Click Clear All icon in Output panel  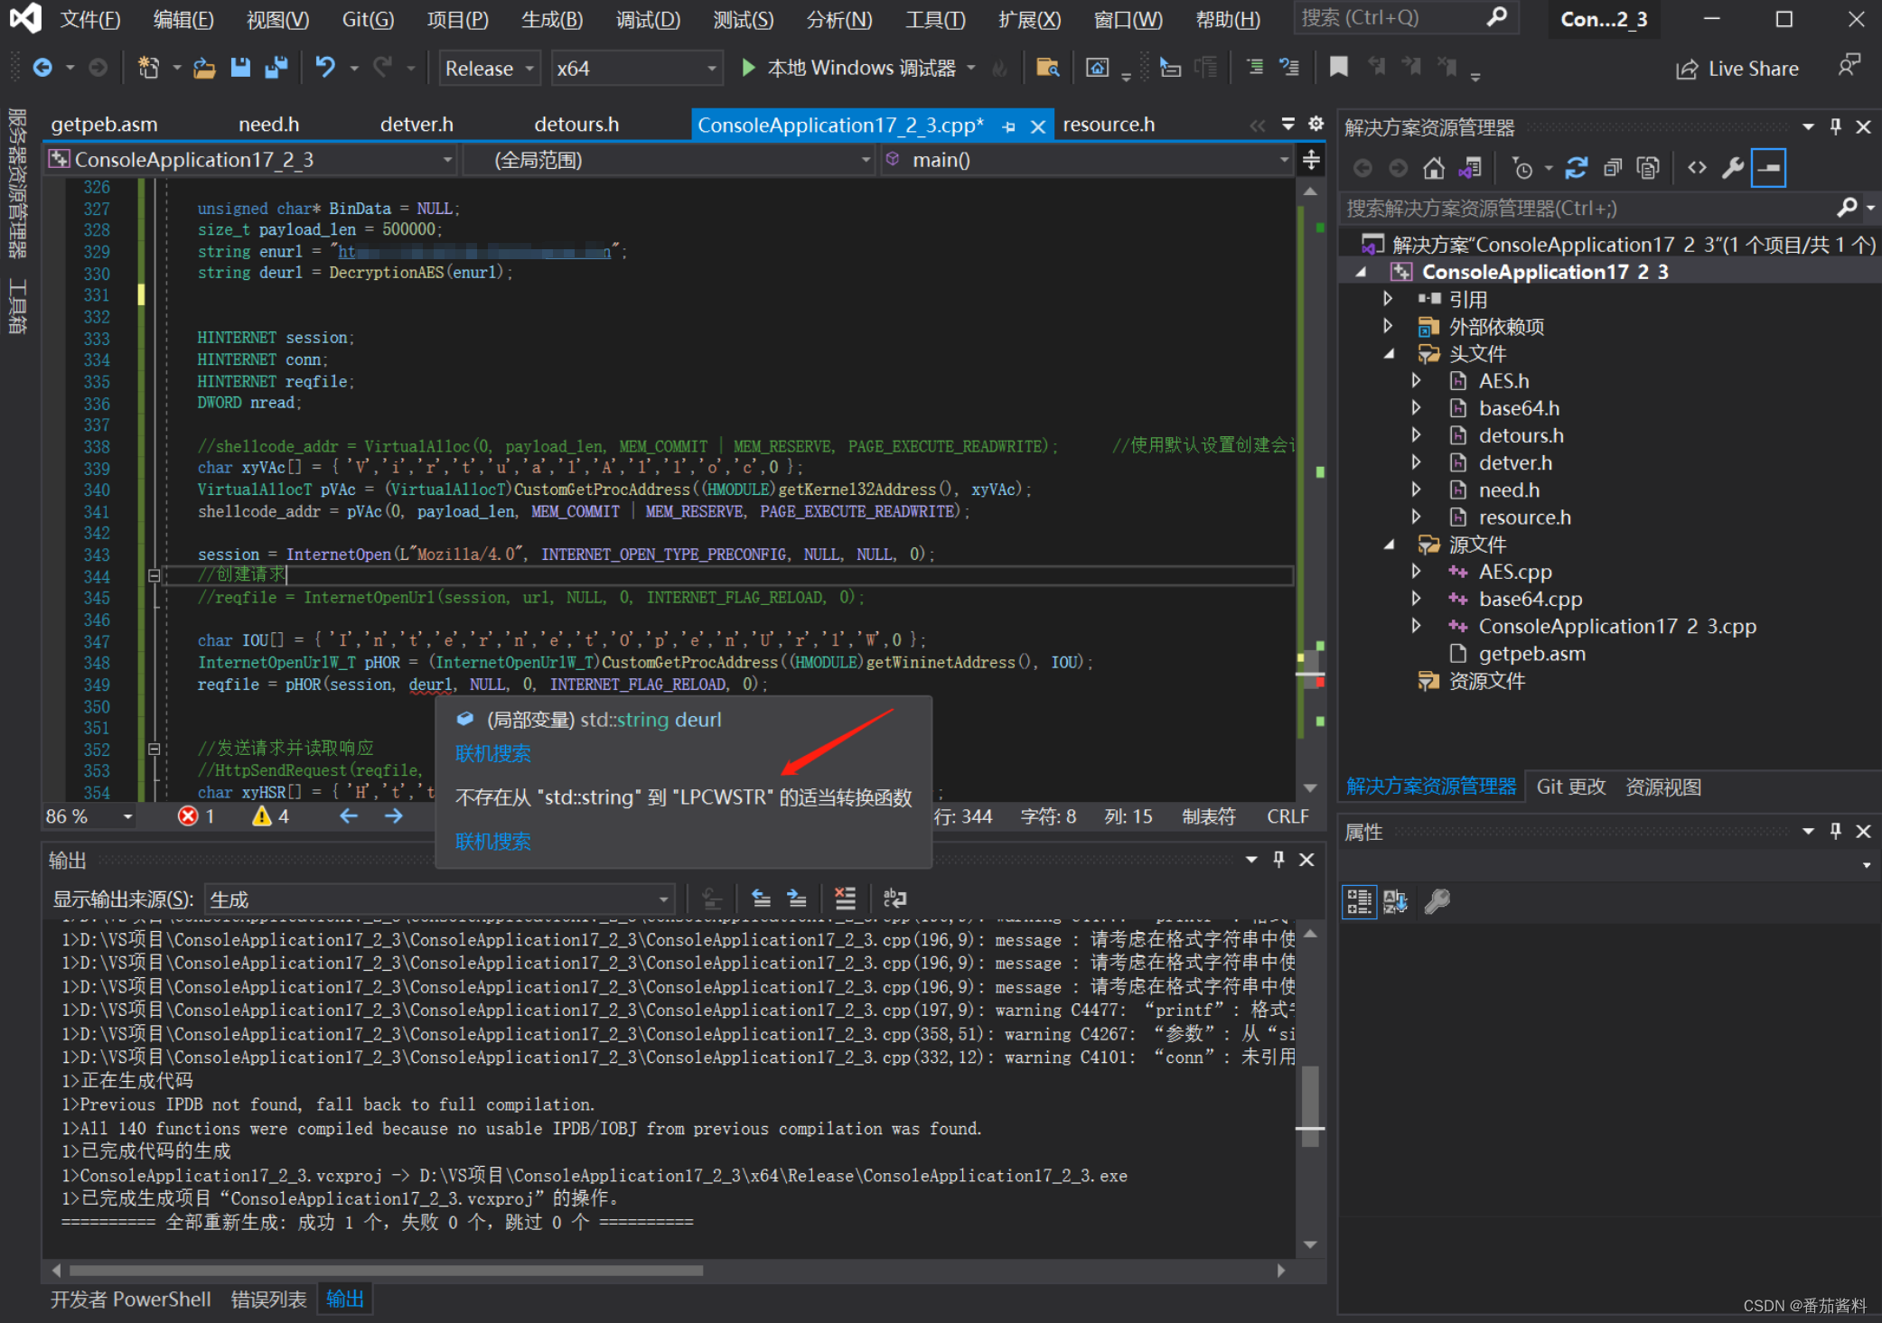(845, 899)
